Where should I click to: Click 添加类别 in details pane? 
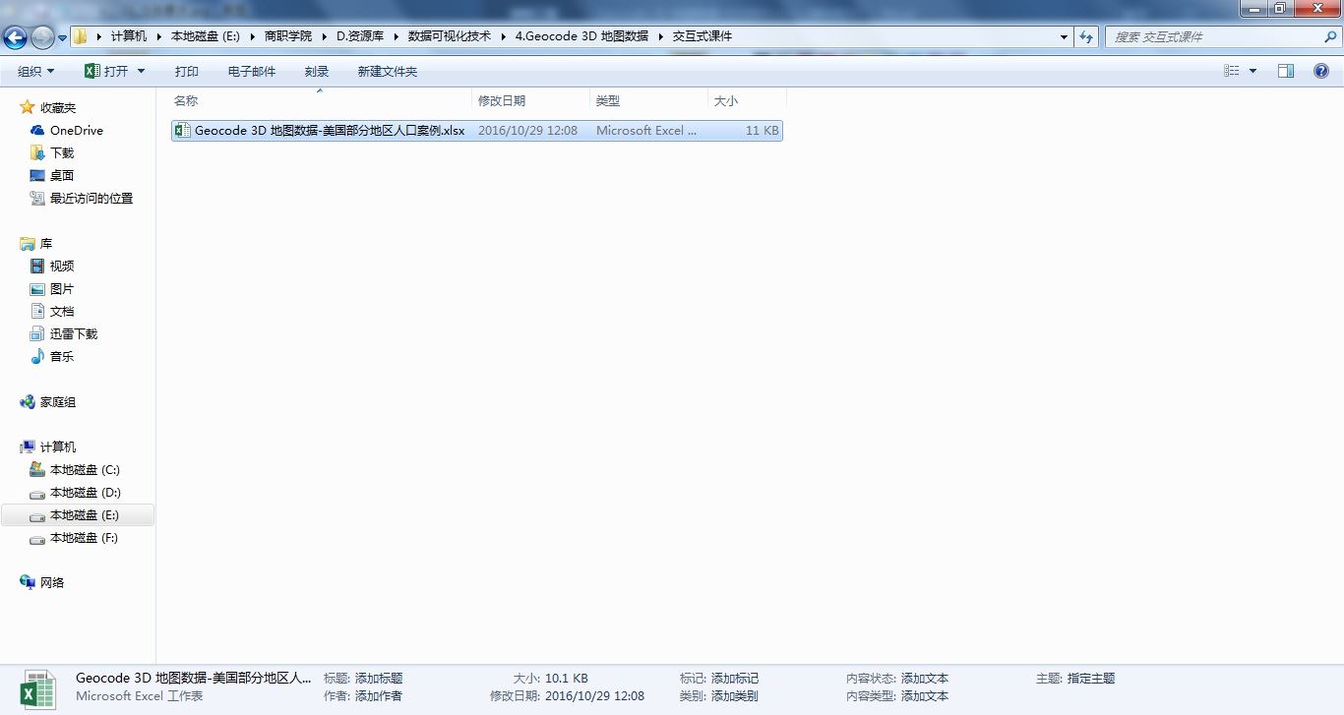[x=735, y=695]
